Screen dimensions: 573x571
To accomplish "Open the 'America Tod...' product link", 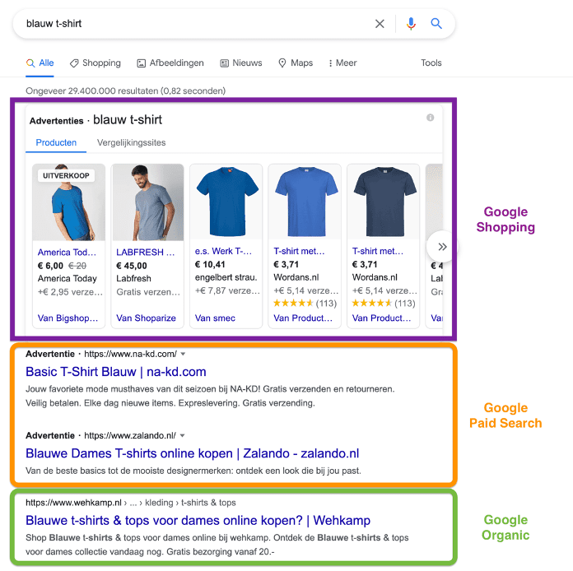I will [67, 252].
